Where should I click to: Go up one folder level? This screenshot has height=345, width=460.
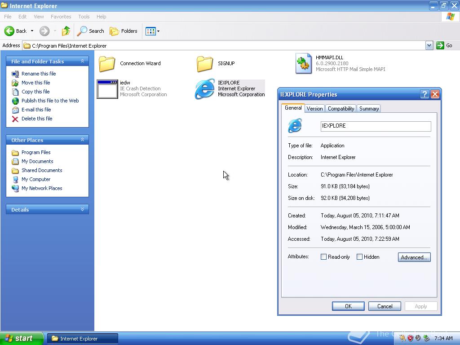tap(66, 31)
